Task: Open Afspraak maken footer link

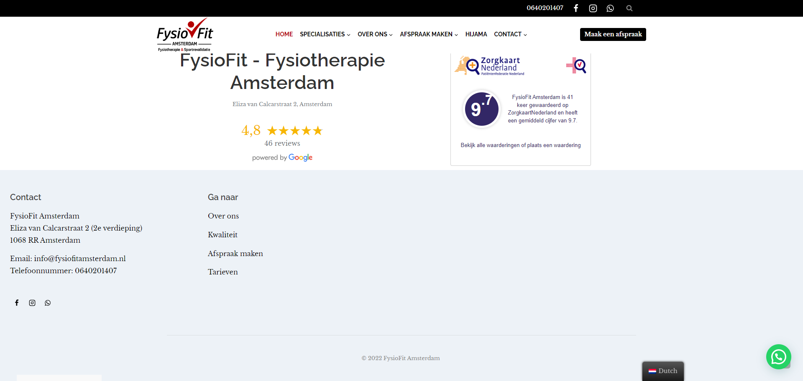Action: 235,254
